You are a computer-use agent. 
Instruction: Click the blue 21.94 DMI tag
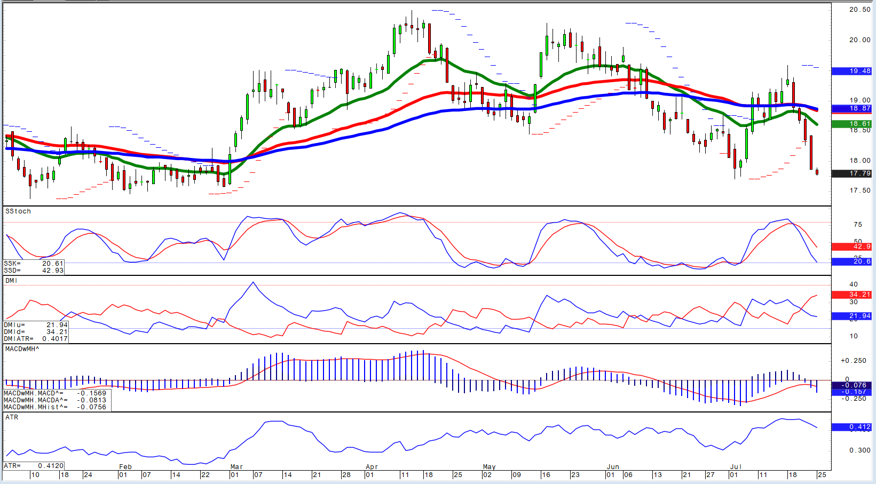[x=852, y=316]
